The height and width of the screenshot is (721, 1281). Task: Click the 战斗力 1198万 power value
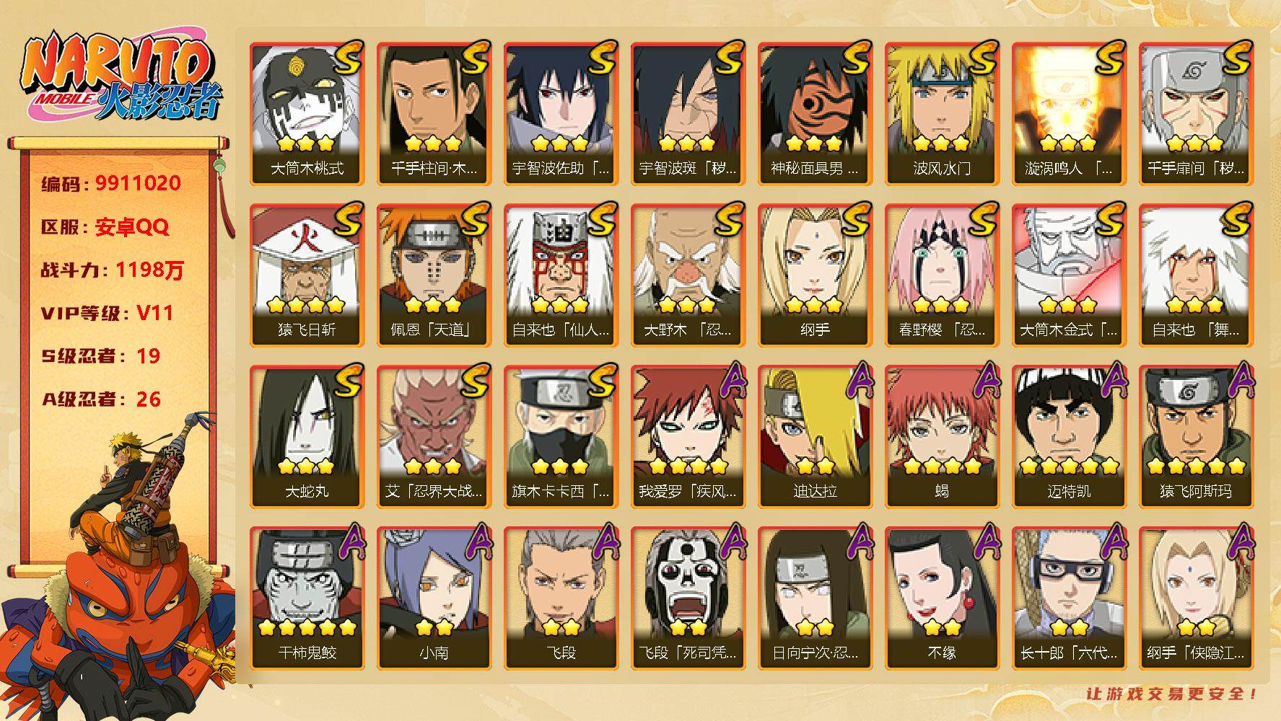pos(113,270)
